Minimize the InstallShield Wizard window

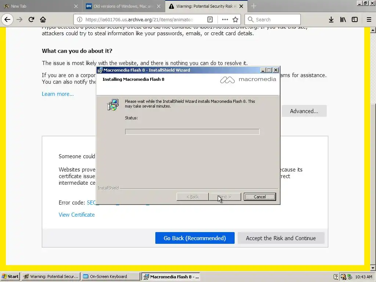coord(263,70)
